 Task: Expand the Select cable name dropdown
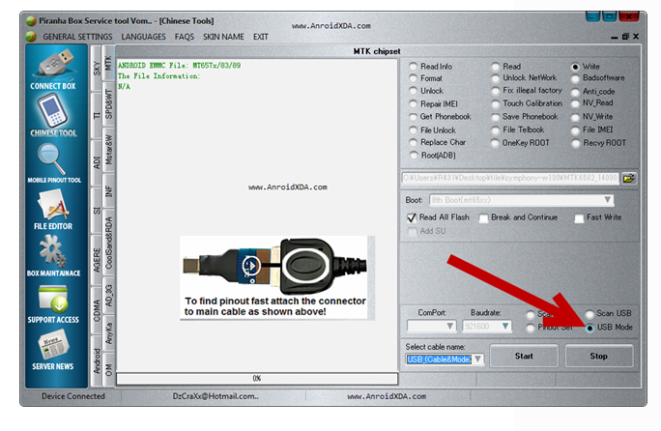pos(477,359)
